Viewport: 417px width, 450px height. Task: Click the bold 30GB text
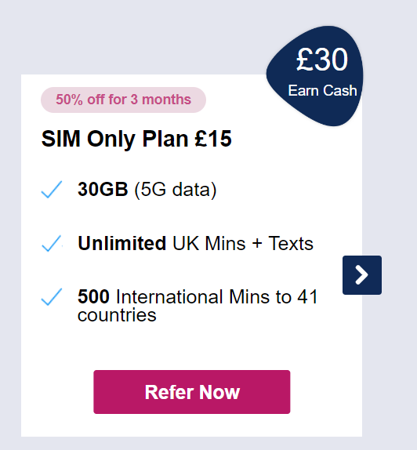click(103, 189)
